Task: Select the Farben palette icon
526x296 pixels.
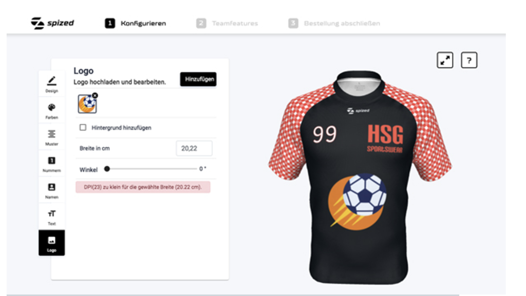Action: pos(52,111)
